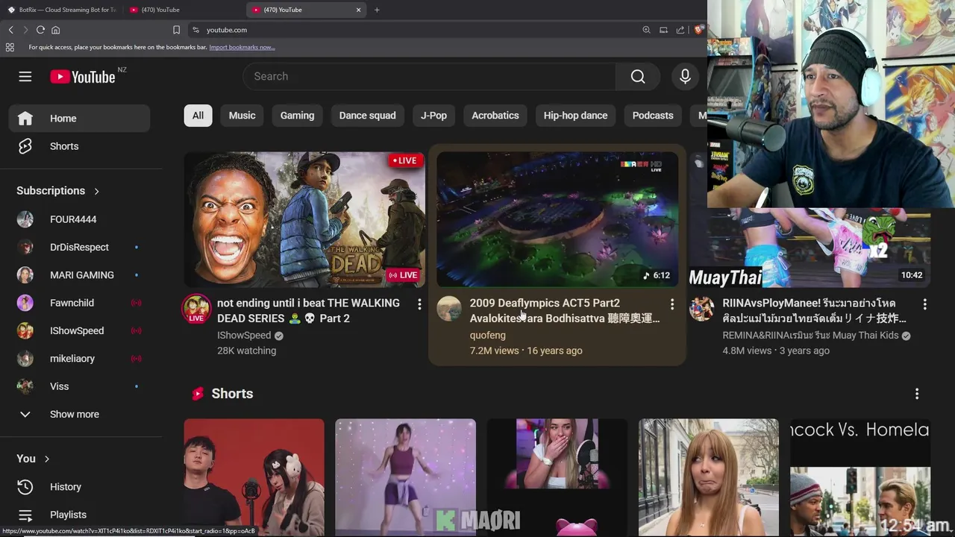Open quofeng channel avatar icon

(x=449, y=309)
